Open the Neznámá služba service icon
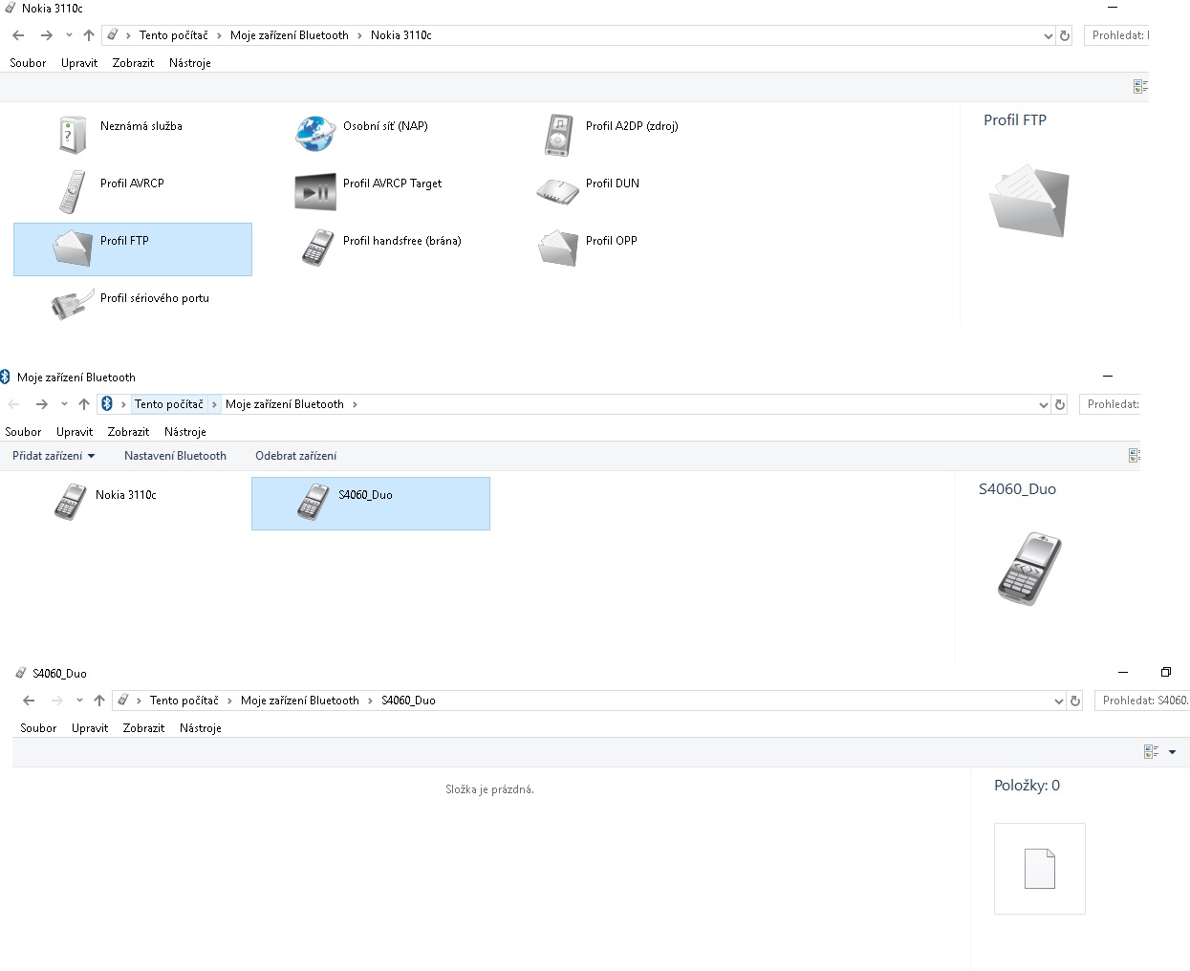 (73, 135)
